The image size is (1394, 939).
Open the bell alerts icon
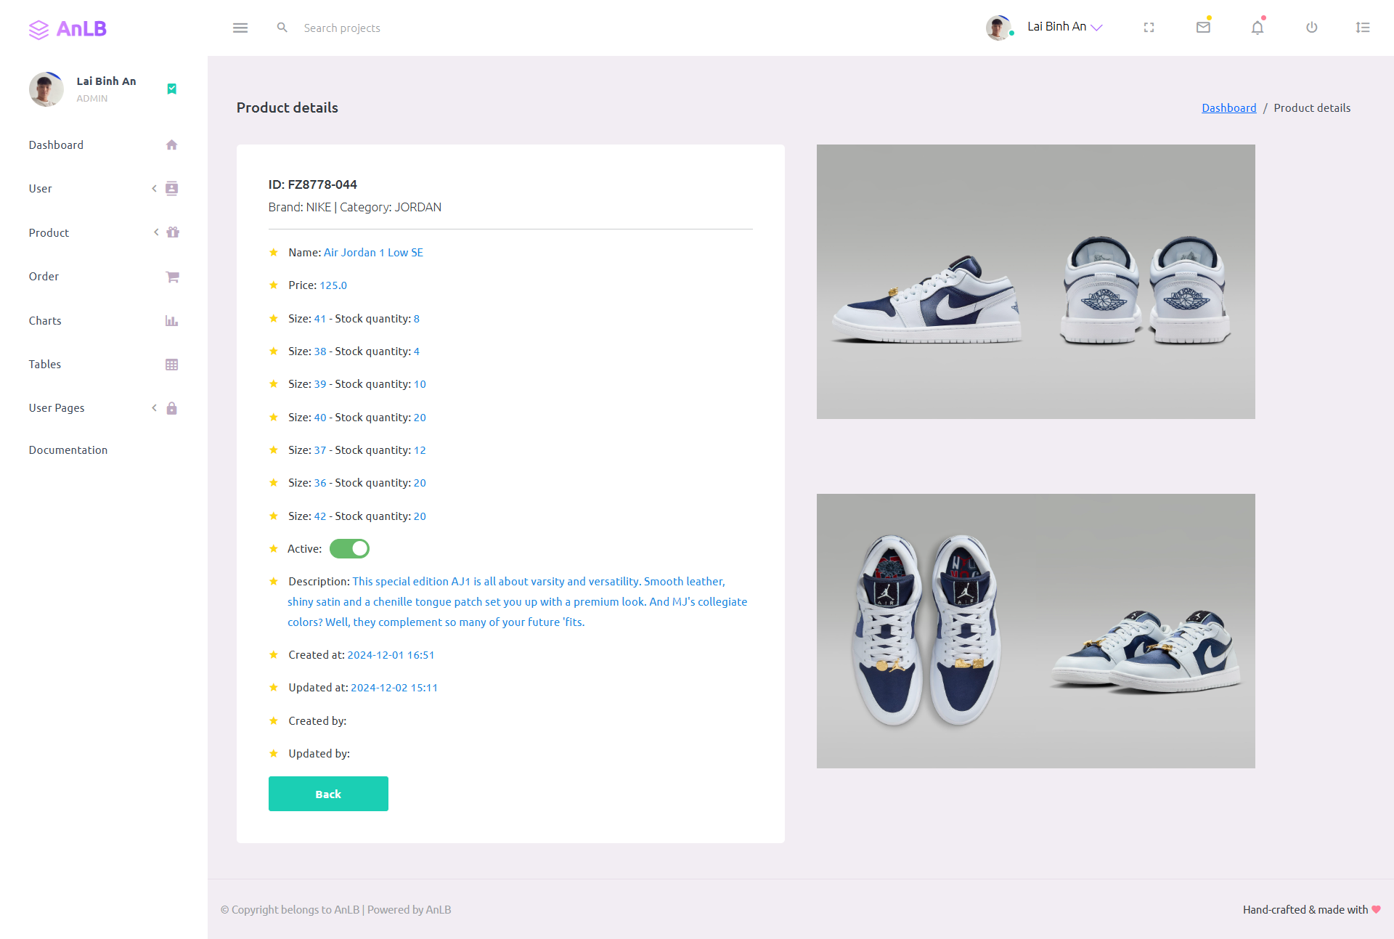pyautogui.click(x=1258, y=28)
